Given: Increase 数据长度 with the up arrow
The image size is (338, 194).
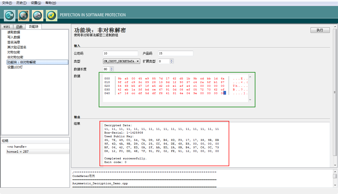Looking at the screenshot, I should point(111,68).
